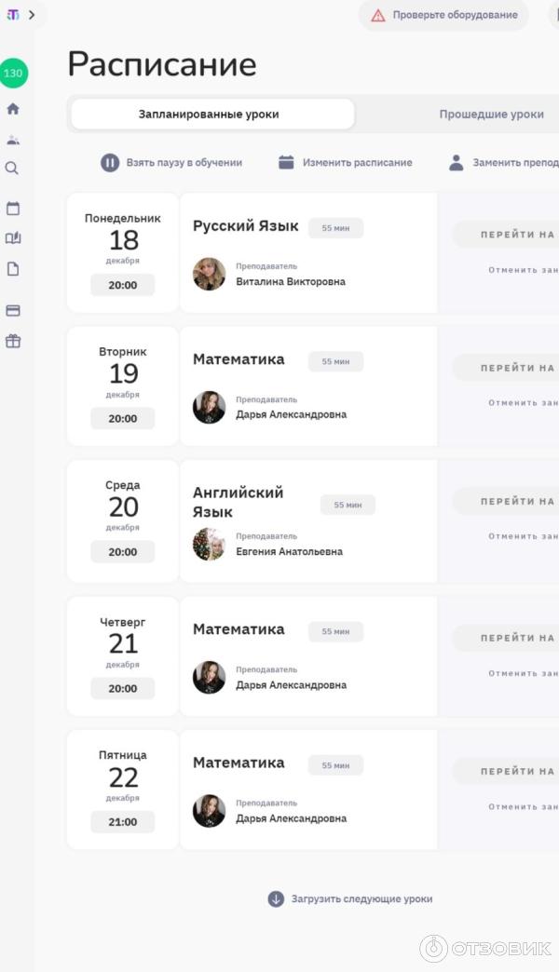Open the calendar icon in sidebar
Image resolution: width=559 pixels, height=972 pixels.
[x=13, y=209]
